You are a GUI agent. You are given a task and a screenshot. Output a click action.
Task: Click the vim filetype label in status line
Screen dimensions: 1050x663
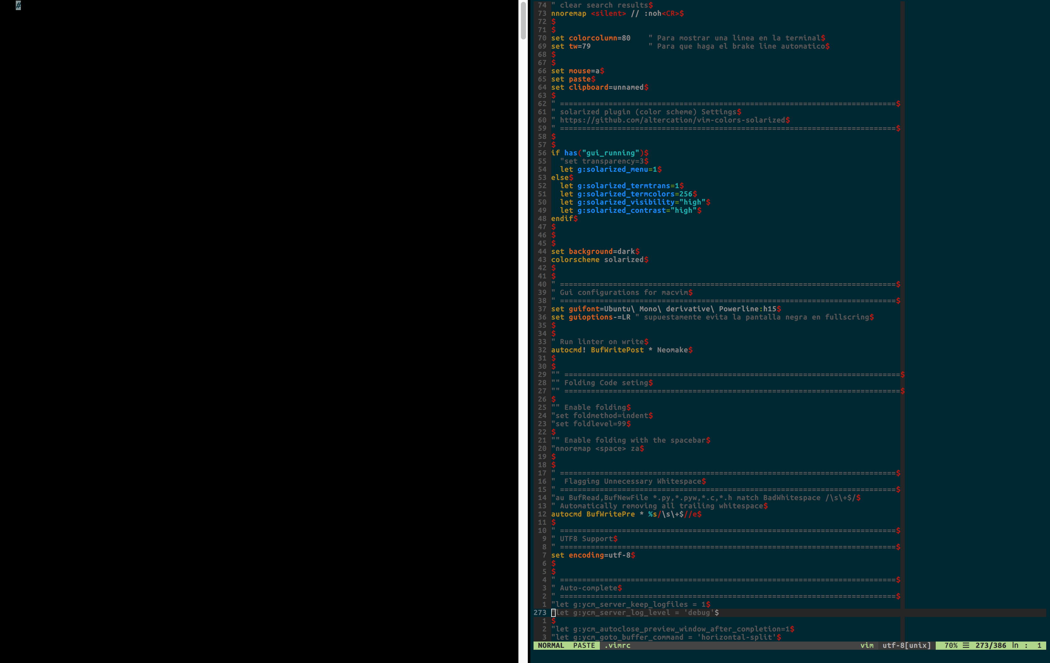867,646
